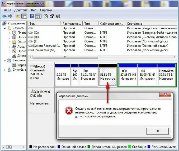Toggle the show/hide console tree icon
The width and height of the screenshot is (179, 151).
coord(24,16)
